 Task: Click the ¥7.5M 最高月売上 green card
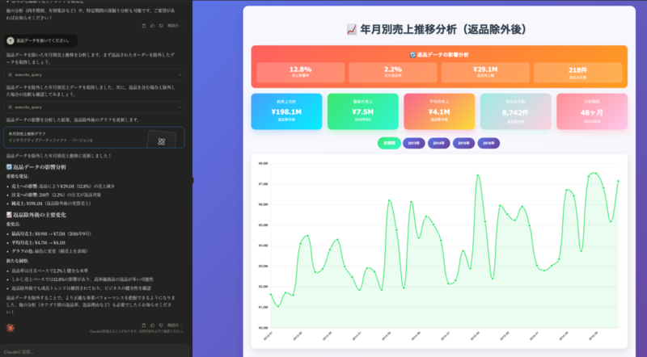[x=362, y=111]
